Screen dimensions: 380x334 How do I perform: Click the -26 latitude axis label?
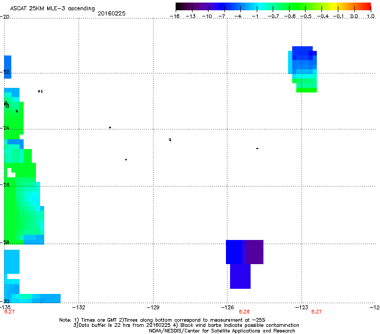[x=5, y=185]
